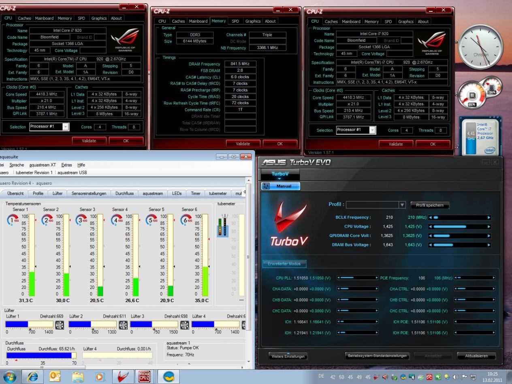Click Profil speichern button

point(430,205)
